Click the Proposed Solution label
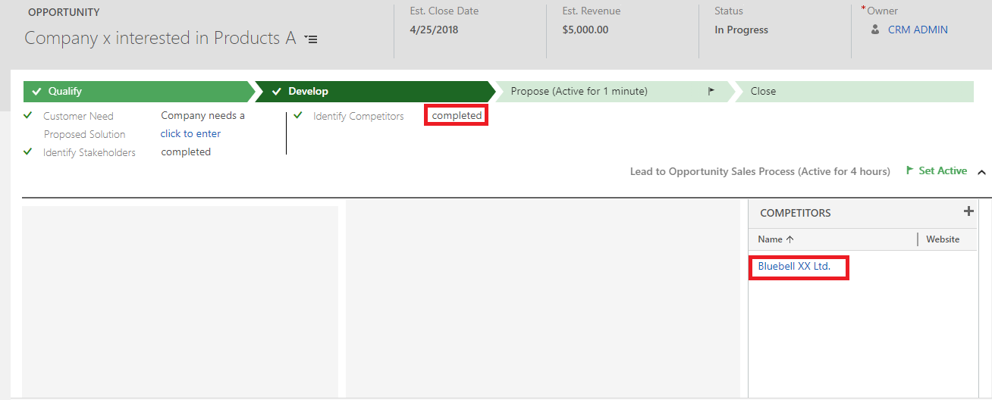 tap(84, 134)
